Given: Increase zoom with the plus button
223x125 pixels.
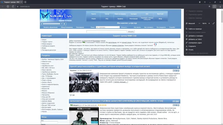Looking at the screenshot, I should [x=209, y=23].
